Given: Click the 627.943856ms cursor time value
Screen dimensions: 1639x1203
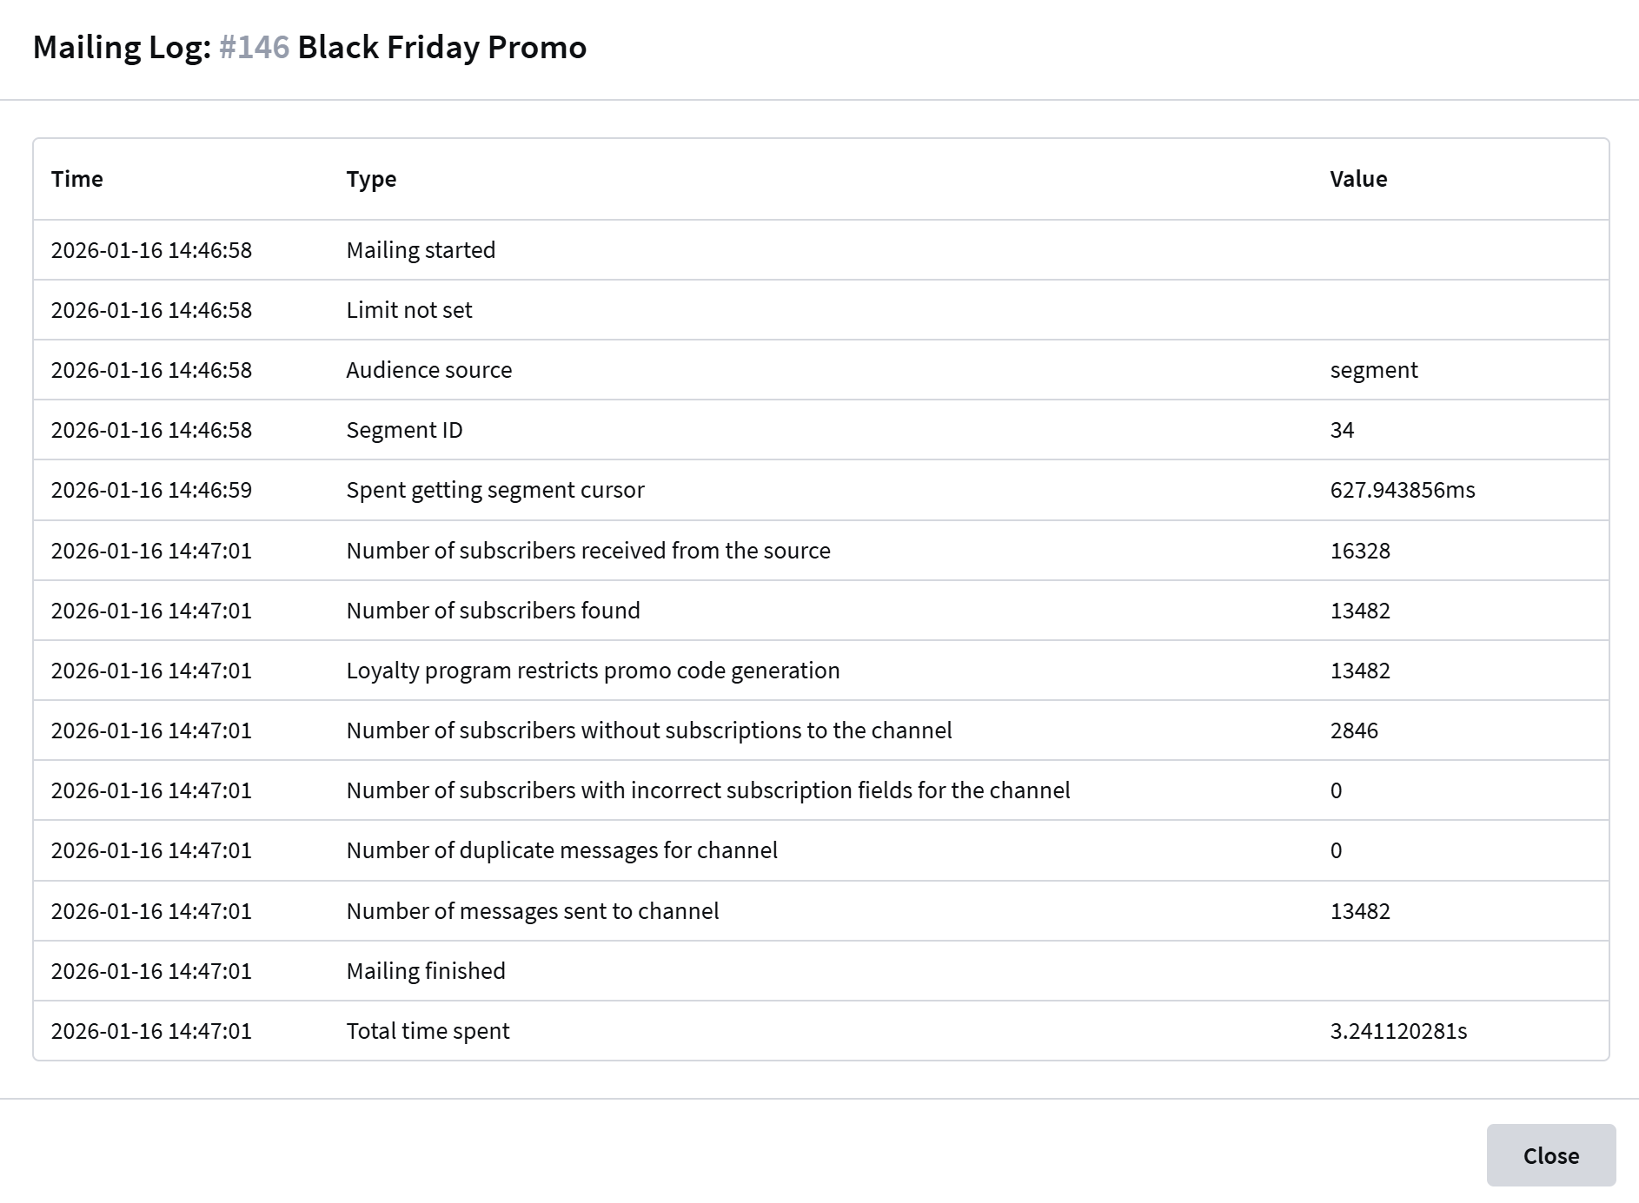Looking at the screenshot, I should (1403, 490).
